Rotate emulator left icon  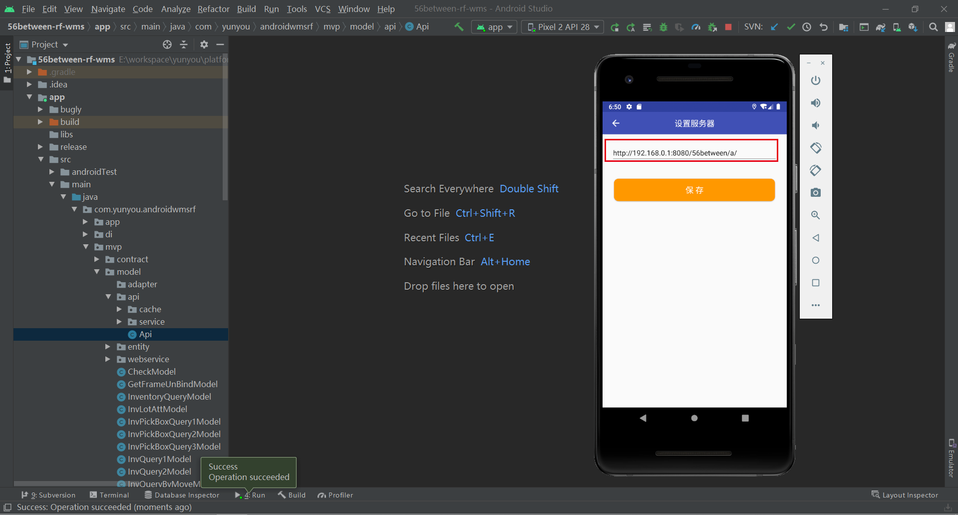coord(816,148)
